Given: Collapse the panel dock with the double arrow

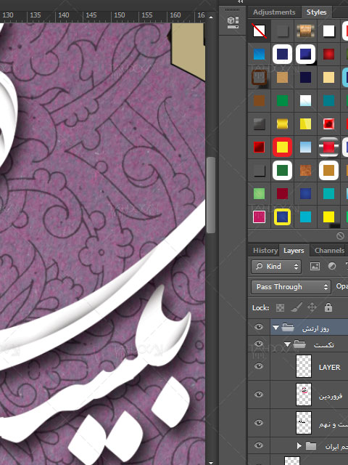Looking at the screenshot, I should [241, 1].
